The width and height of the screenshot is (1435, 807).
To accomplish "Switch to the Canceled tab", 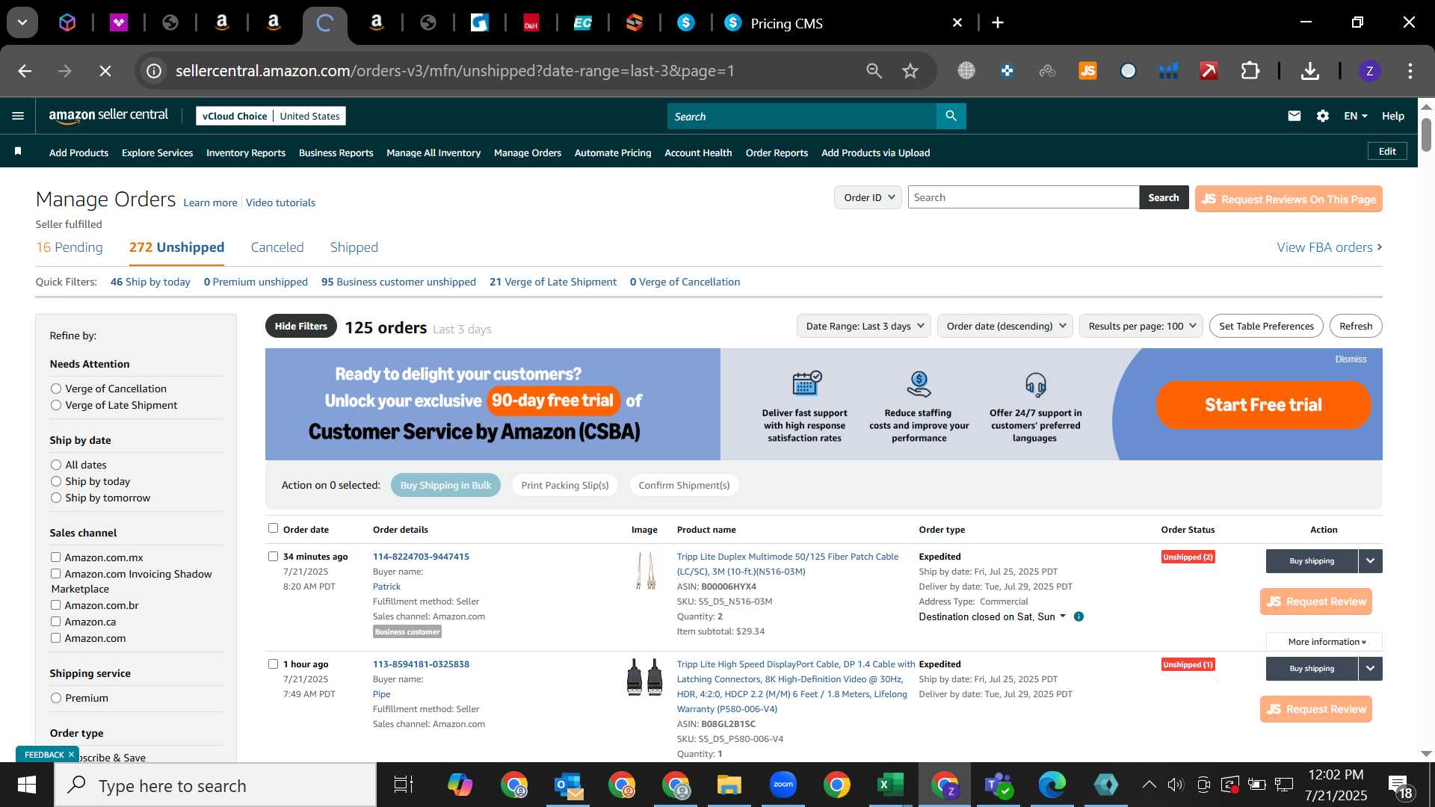I will (x=277, y=247).
